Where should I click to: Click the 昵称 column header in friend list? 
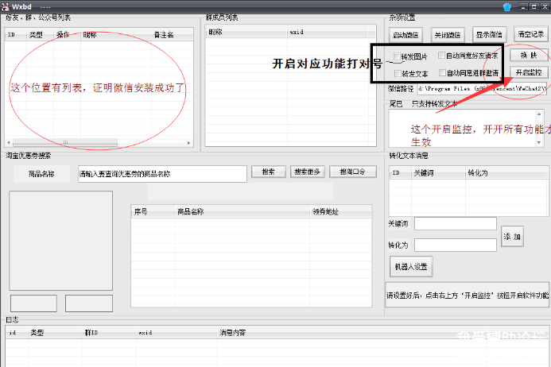(x=90, y=35)
